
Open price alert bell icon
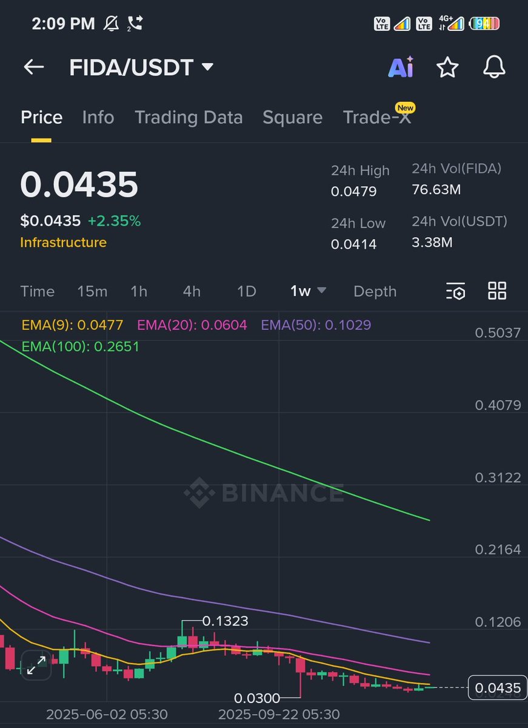(x=494, y=67)
